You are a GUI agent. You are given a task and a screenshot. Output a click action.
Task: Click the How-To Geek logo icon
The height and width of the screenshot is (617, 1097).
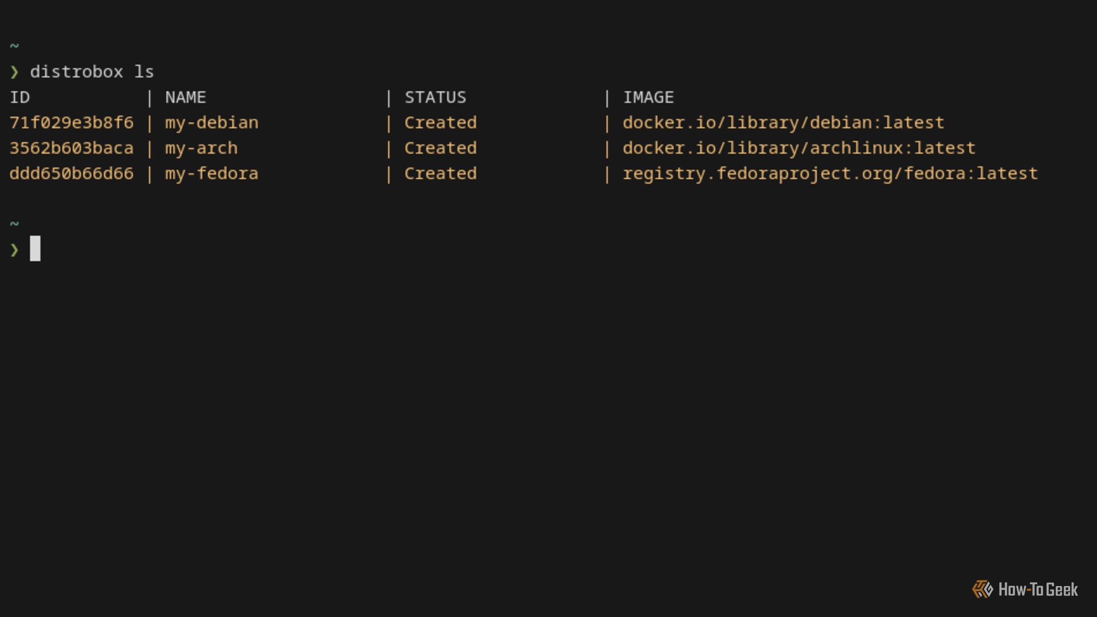983,589
